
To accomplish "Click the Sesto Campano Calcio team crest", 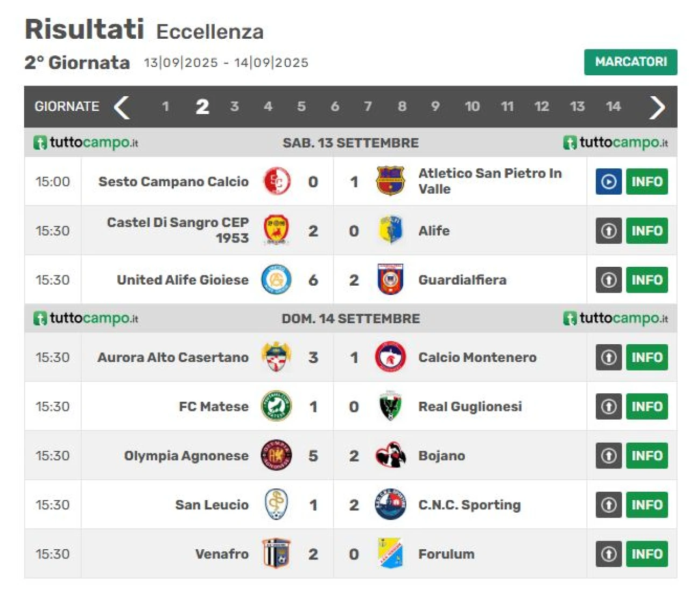I will [277, 181].
